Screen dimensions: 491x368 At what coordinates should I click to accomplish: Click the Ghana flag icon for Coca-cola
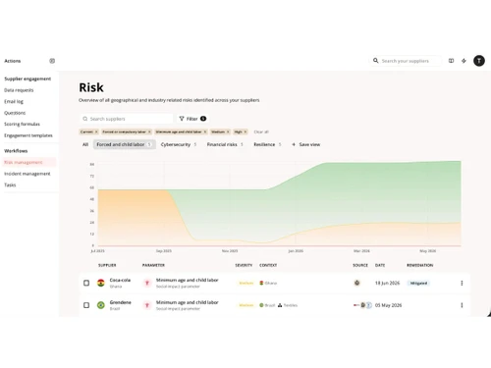tap(101, 283)
